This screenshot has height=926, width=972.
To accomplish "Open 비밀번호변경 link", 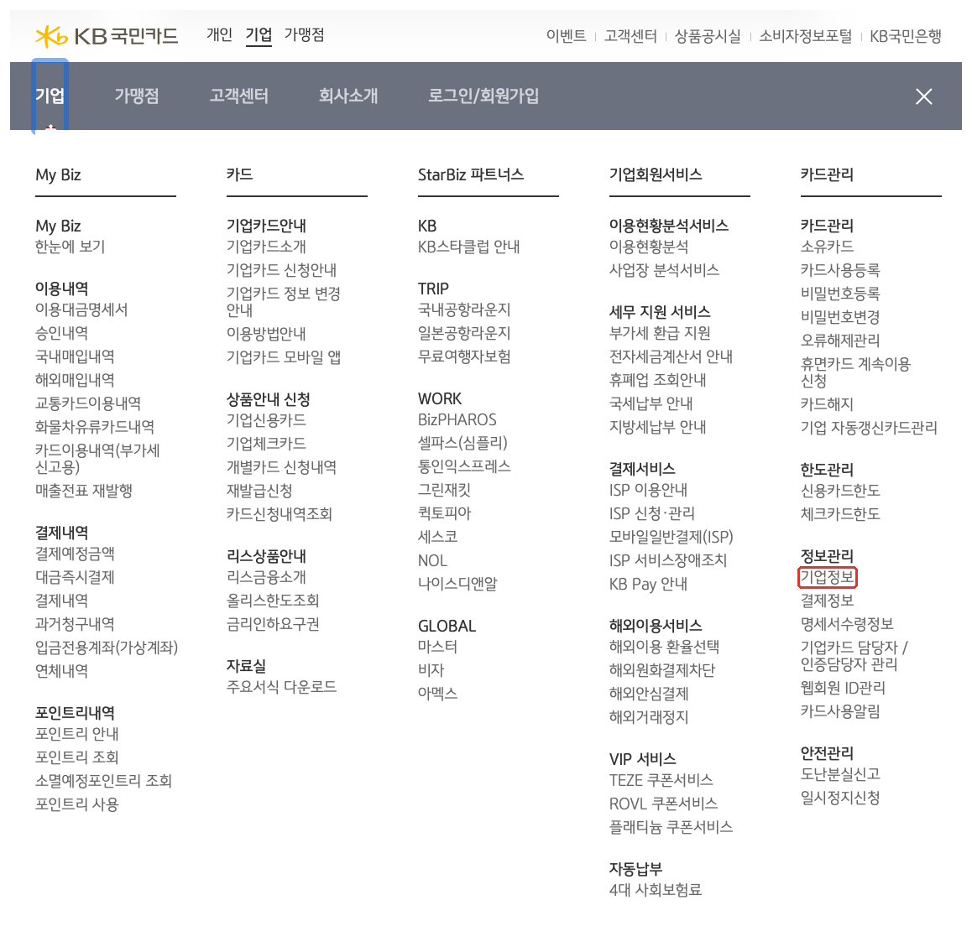I will tap(840, 317).
